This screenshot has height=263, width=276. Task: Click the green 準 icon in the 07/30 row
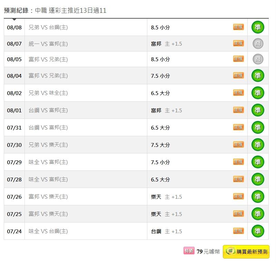[x=258, y=144]
